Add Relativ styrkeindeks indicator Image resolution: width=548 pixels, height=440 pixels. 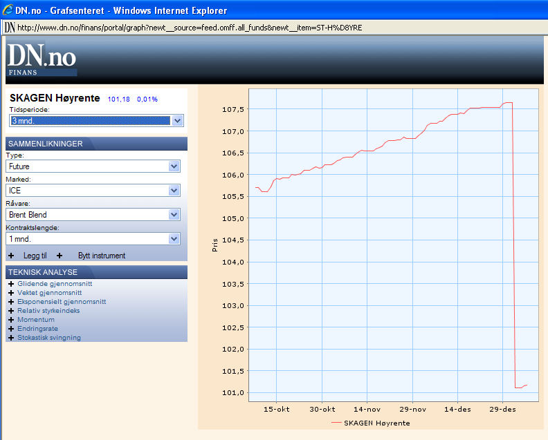pos(48,311)
